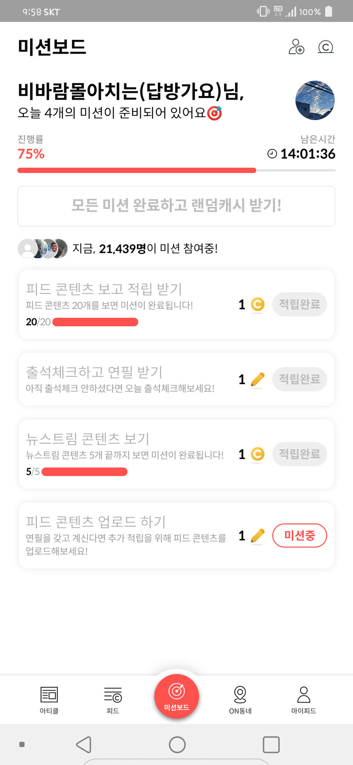This screenshot has width=353, height=765.
Task: Click the 20/20 feed mission progress bar
Action: coord(95,322)
